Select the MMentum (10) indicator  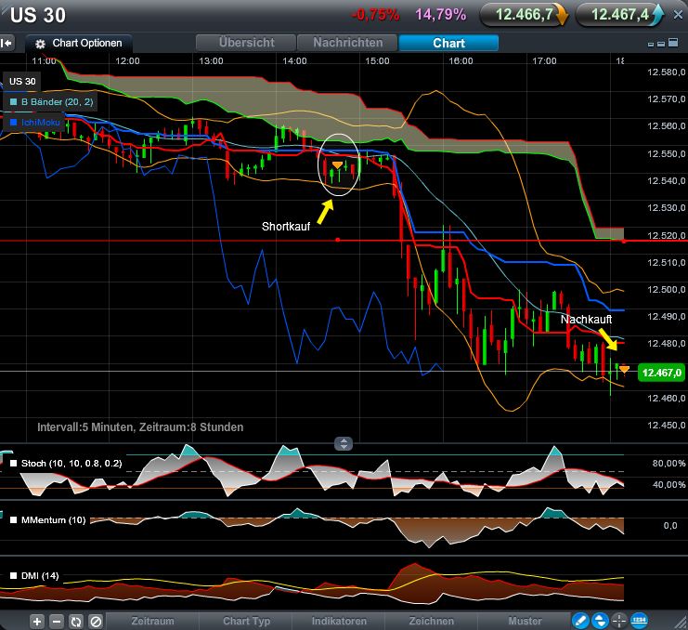[x=48, y=519]
